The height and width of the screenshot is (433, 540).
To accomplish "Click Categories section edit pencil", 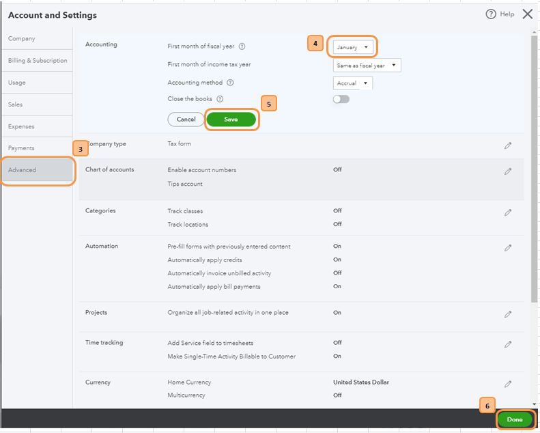I will pyautogui.click(x=508, y=212).
